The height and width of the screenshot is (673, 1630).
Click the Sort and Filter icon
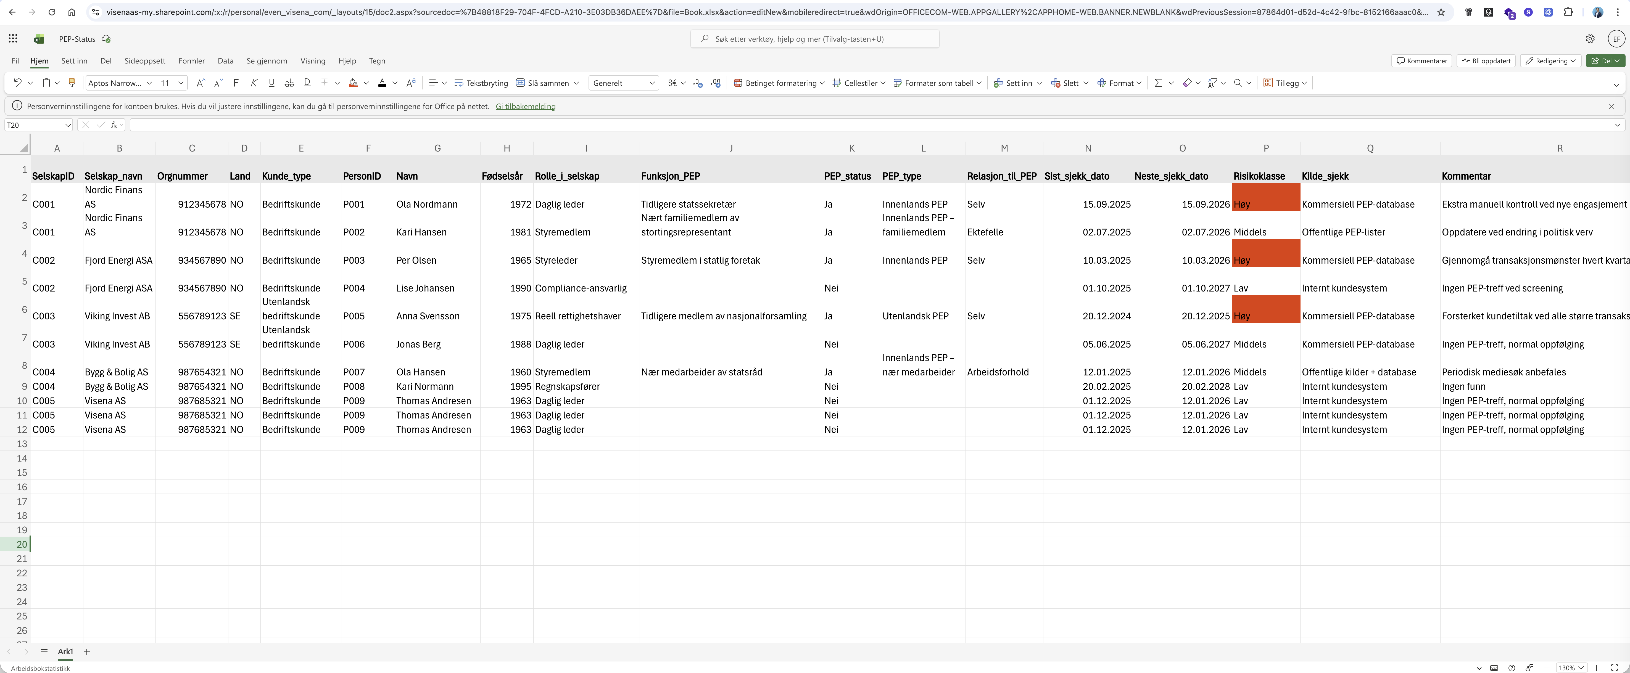[1212, 83]
